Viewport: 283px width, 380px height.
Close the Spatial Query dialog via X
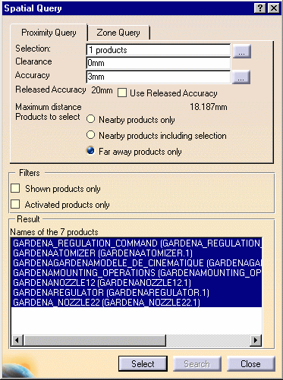(x=274, y=8)
